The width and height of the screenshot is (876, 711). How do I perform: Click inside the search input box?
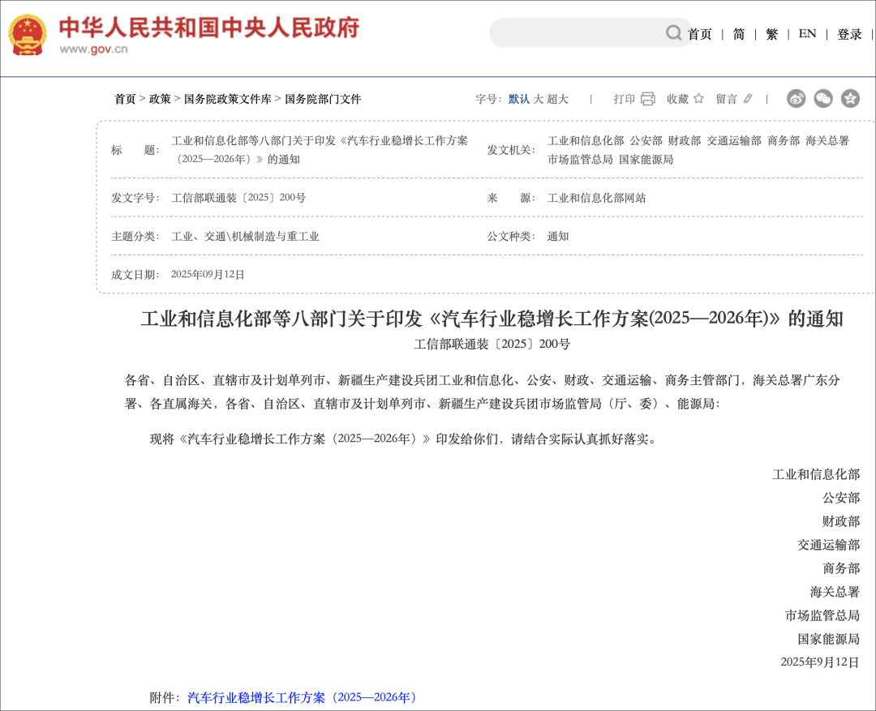584,32
